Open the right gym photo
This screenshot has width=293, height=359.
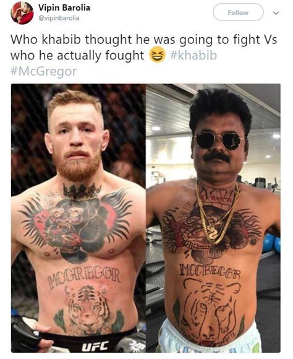pyautogui.click(x=213, y=218)
